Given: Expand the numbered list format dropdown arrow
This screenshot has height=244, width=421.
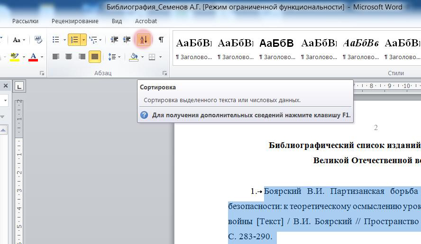Looking at the screenshot, I should tap(84, 40).
